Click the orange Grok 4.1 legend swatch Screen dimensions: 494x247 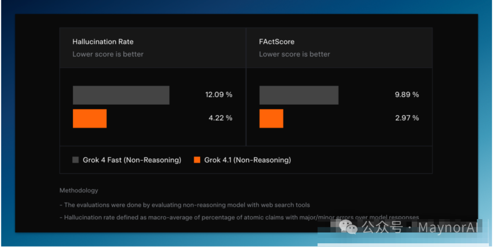click(197, 160)
